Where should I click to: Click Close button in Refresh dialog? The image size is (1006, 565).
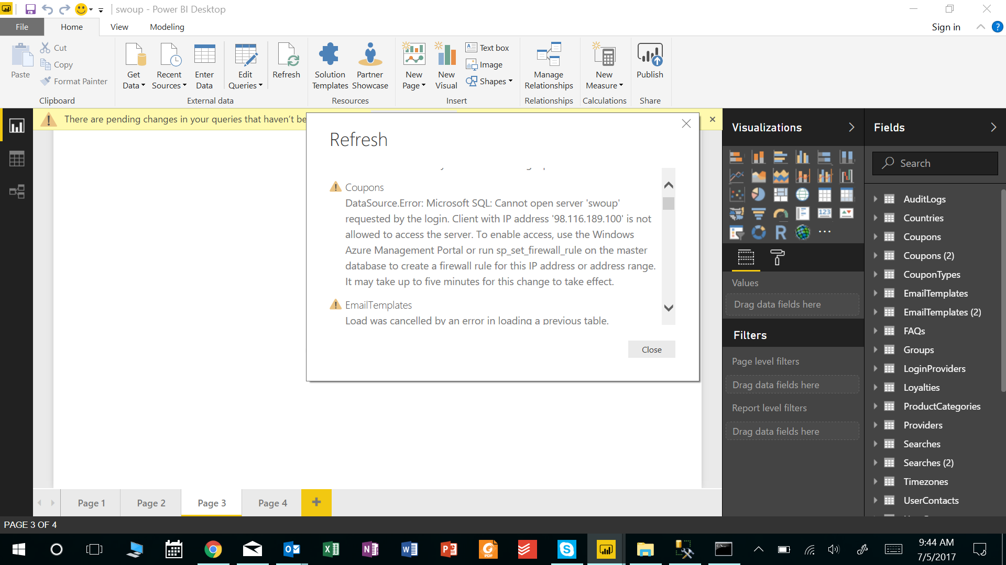click(651, 349)
